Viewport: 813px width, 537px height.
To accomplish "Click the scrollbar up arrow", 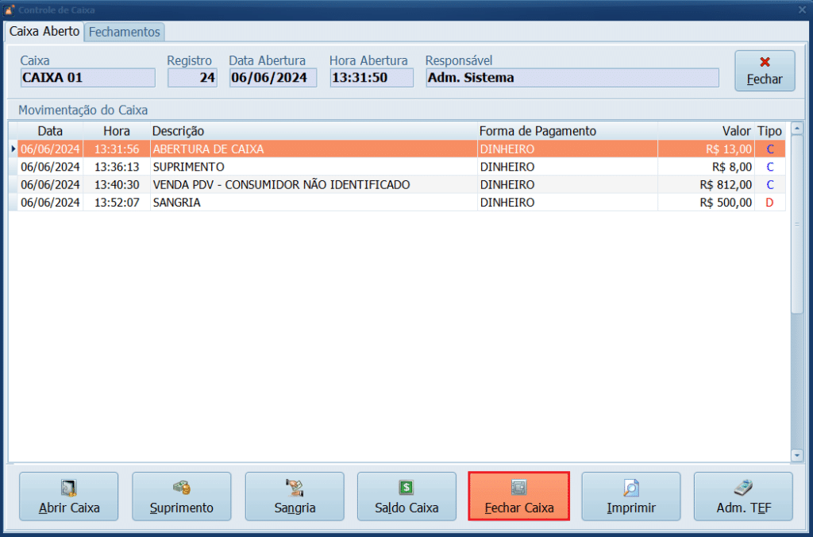I will pos(797,128).
